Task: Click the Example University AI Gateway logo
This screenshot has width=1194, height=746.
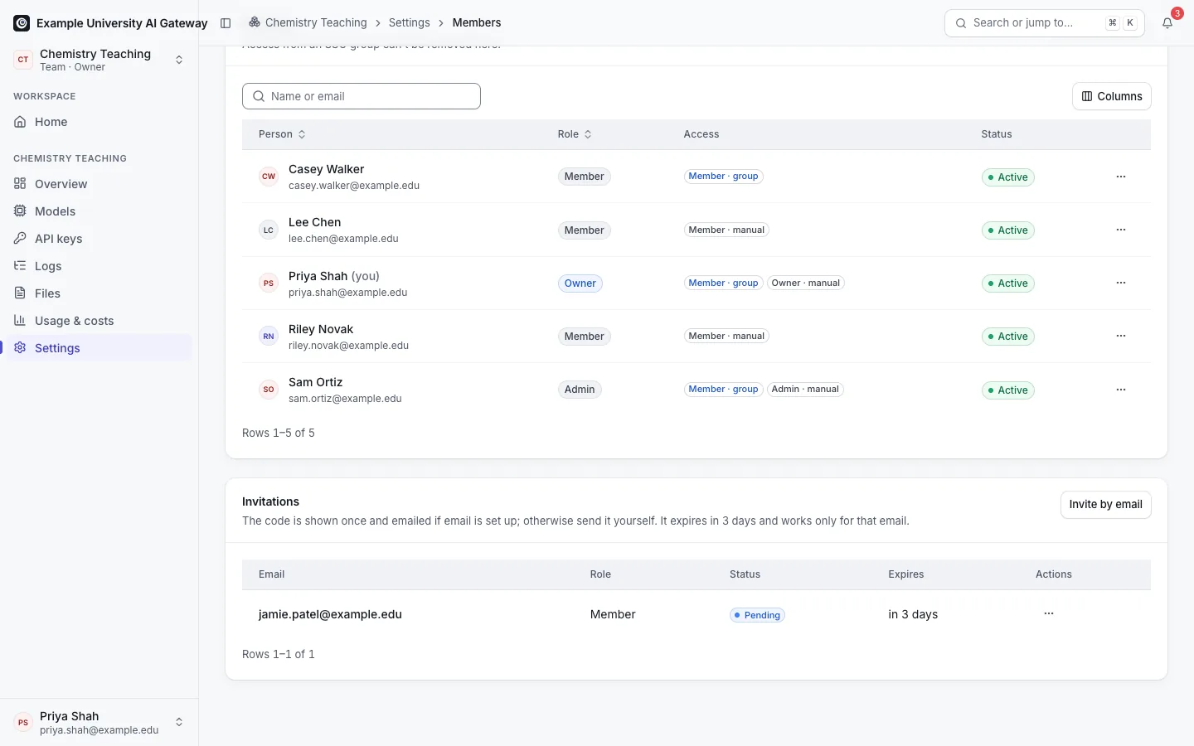Action: (x=22, y=23)
